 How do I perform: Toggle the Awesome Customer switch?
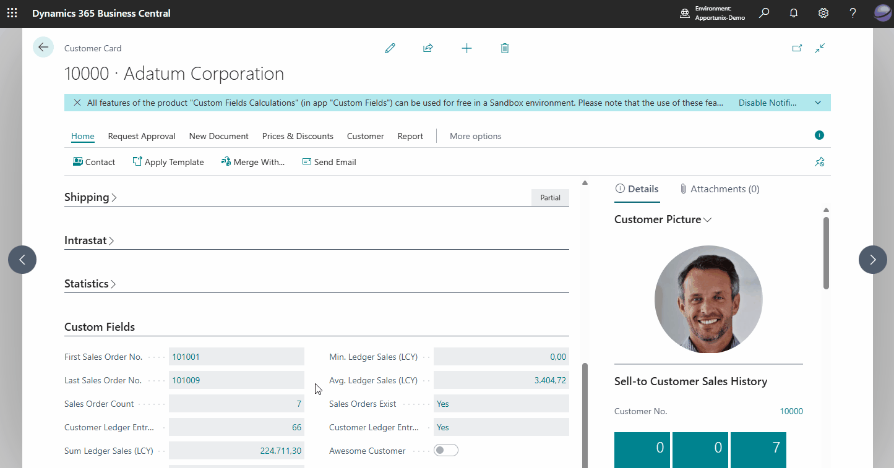coord(446,451)
